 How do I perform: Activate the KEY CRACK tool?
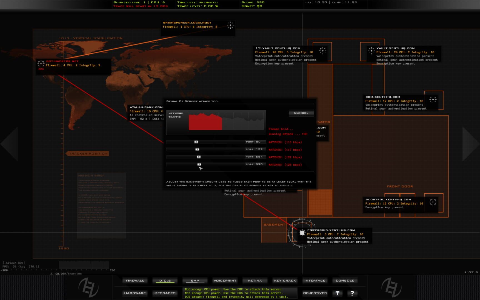[x=285, y=281]
